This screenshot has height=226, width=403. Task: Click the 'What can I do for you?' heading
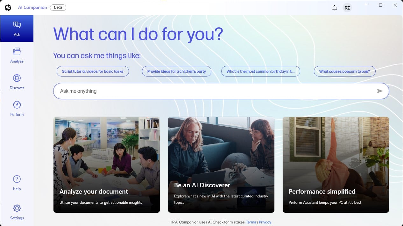click(138, 34)
